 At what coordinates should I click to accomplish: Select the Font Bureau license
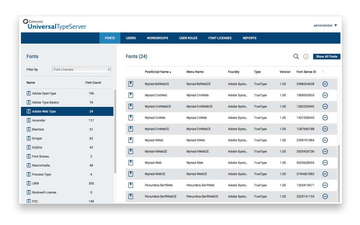(67, 156)
